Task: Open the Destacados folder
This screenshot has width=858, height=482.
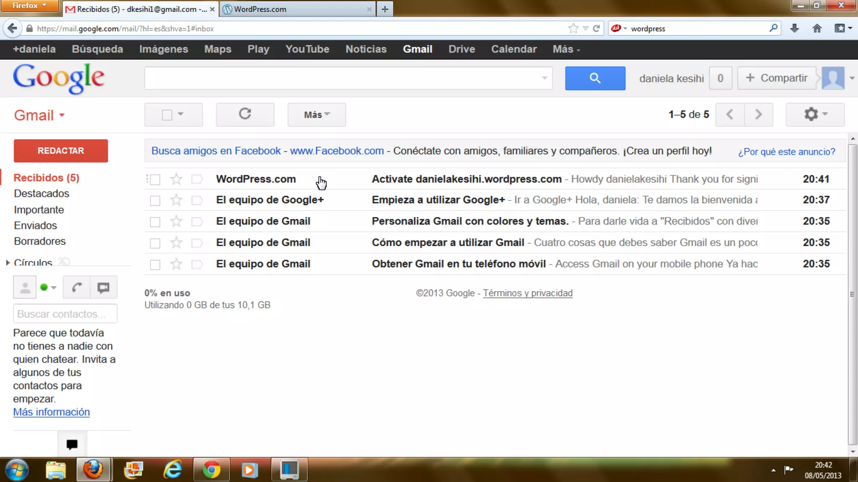Action: click(41, 193)
